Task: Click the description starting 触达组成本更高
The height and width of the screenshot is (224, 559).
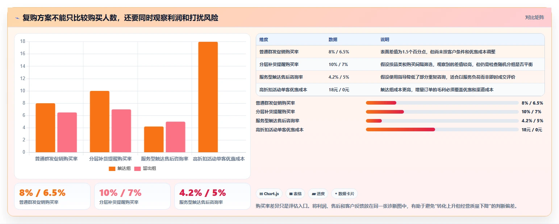Action: point(437,89)
